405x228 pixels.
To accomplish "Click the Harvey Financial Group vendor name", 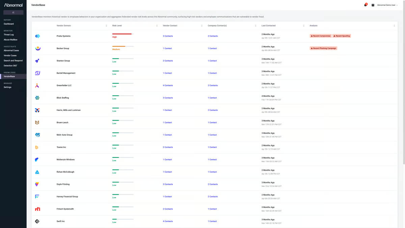I will [67, 197].
